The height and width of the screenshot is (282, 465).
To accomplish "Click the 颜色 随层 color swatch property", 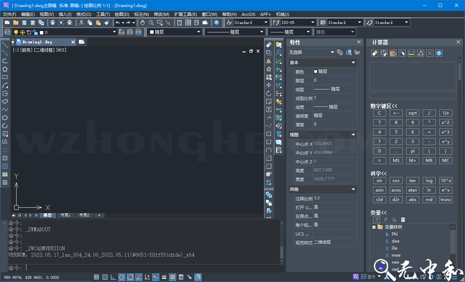I will point(320,71).
